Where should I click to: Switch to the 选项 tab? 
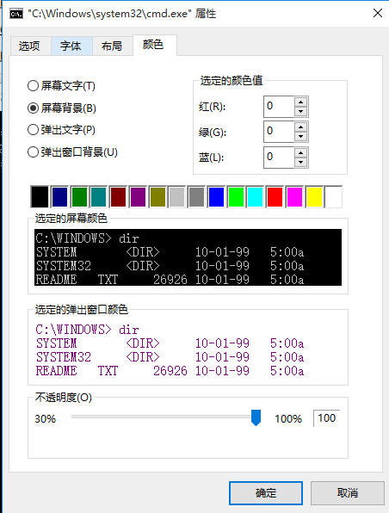tap(30, 46)
